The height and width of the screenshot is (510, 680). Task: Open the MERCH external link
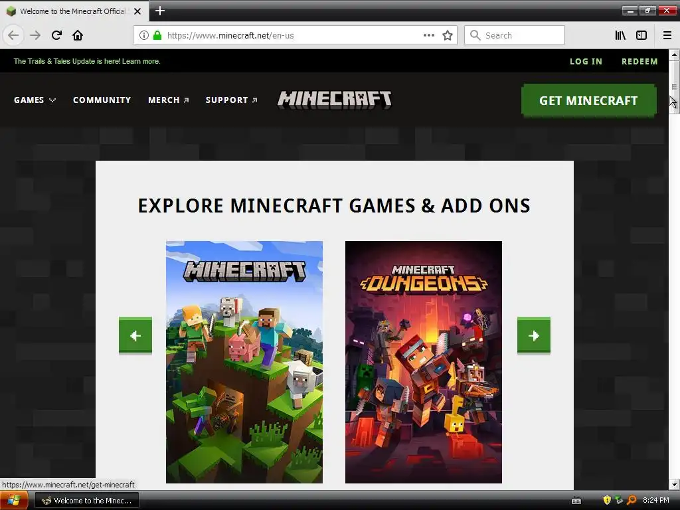click(x=168, y=100)
